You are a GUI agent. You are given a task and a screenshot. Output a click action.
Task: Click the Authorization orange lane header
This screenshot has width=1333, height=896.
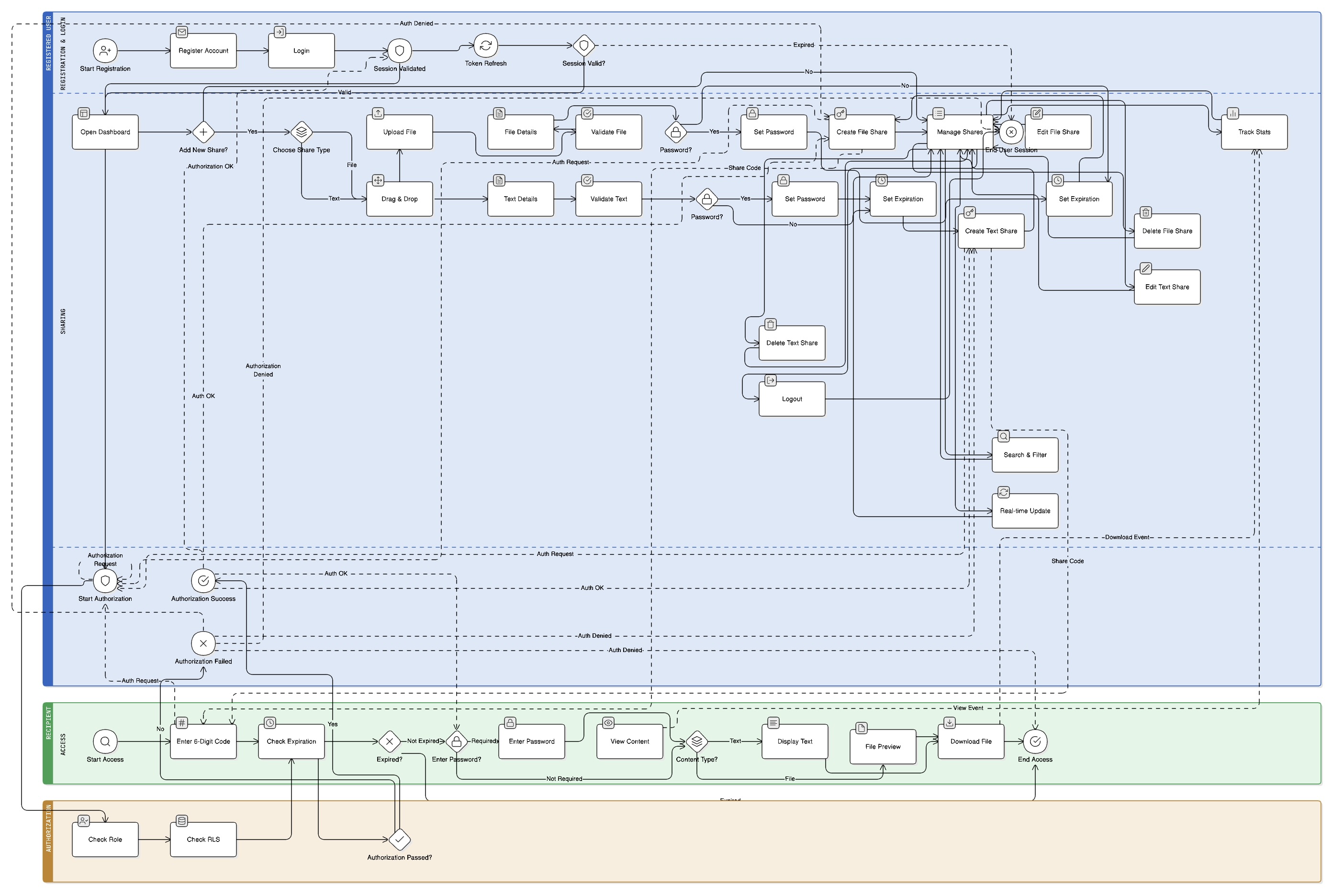(48, 841)
